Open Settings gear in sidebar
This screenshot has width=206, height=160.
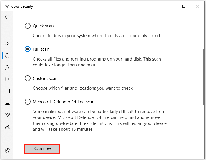(x=7, y=150)
